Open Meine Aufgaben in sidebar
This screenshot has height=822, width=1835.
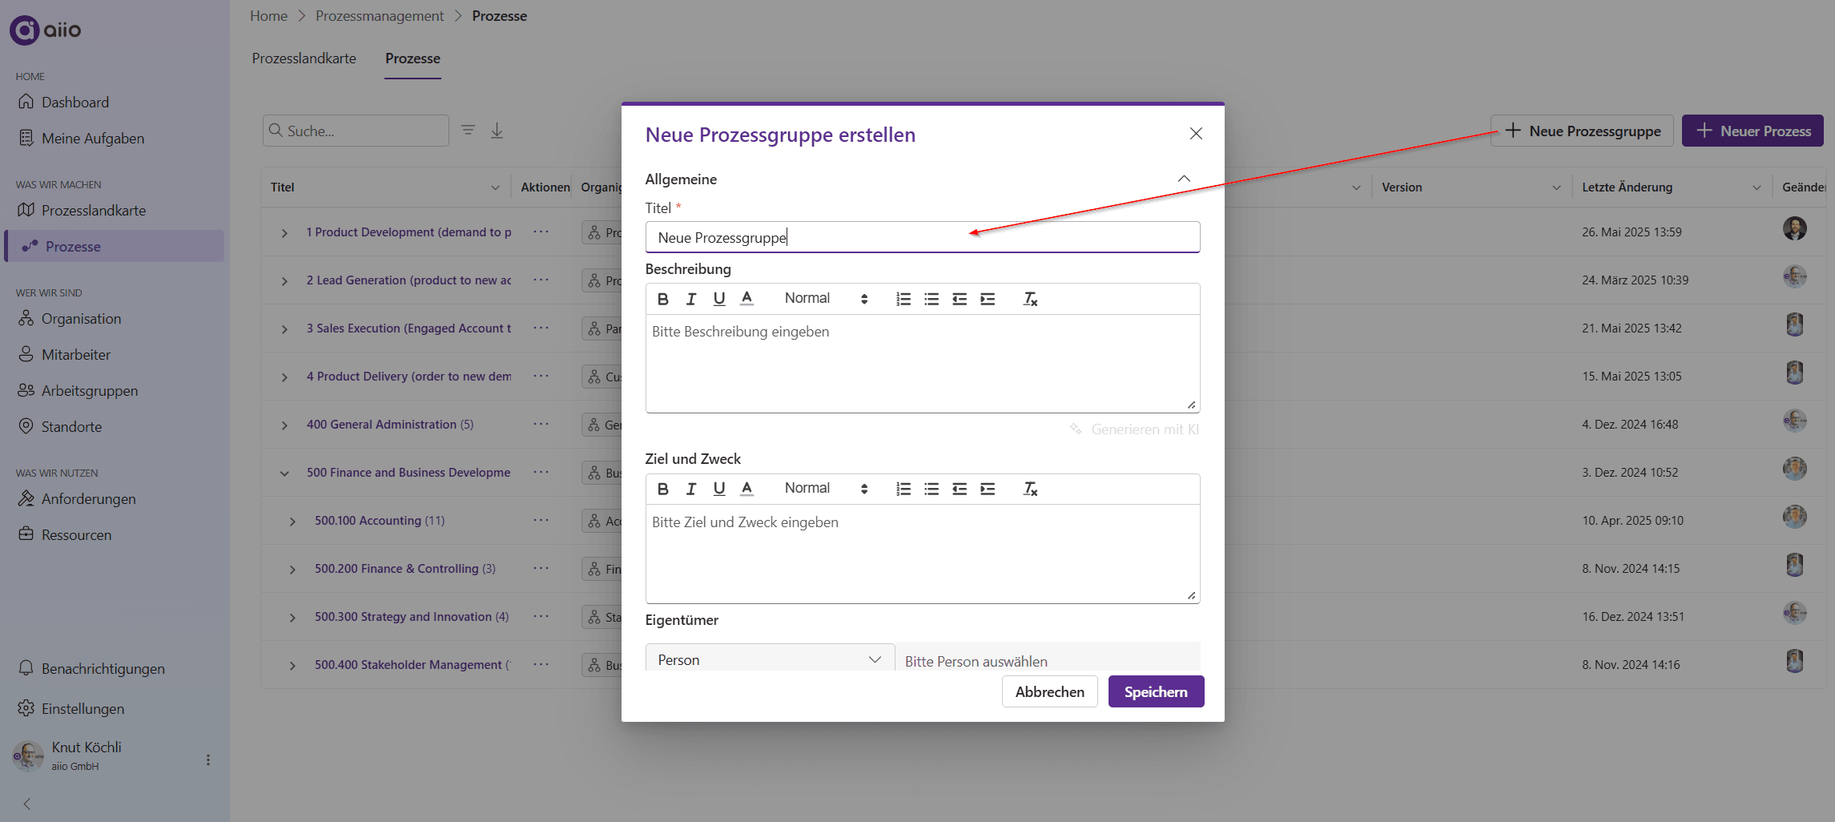pos(92,138)
